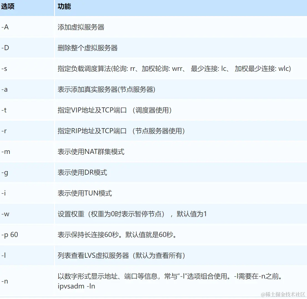Select the -t VIP option cell
This screenshot has width=307, height=299.
click(4, 110)
